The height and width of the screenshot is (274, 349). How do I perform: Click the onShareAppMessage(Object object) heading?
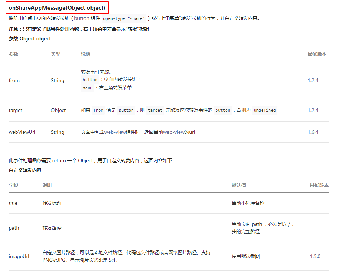pyautogui.click(x=57, y=8)
